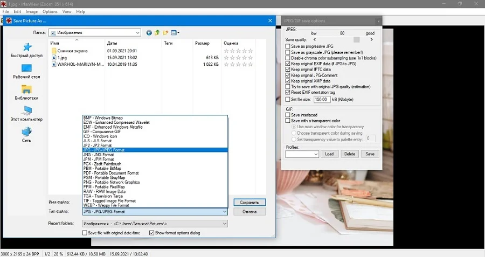Enable Save as progressive JPG checkbox

[288, 46]
